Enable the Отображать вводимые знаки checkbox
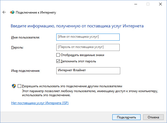 (x=58, y=55)
